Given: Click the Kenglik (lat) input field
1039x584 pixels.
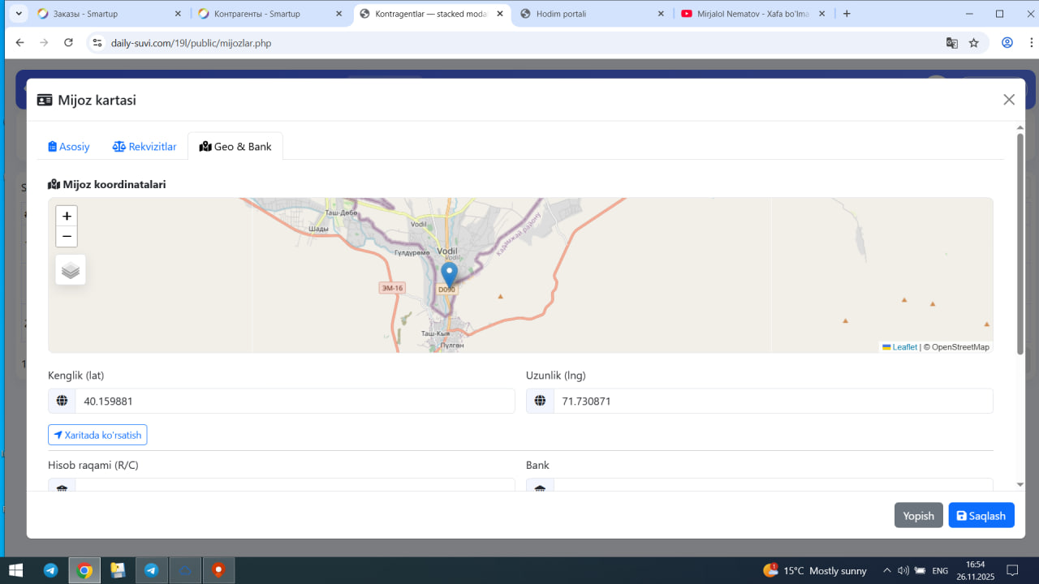Looking at the screenshot, I should pyautogui.click(x=294, y=401).
